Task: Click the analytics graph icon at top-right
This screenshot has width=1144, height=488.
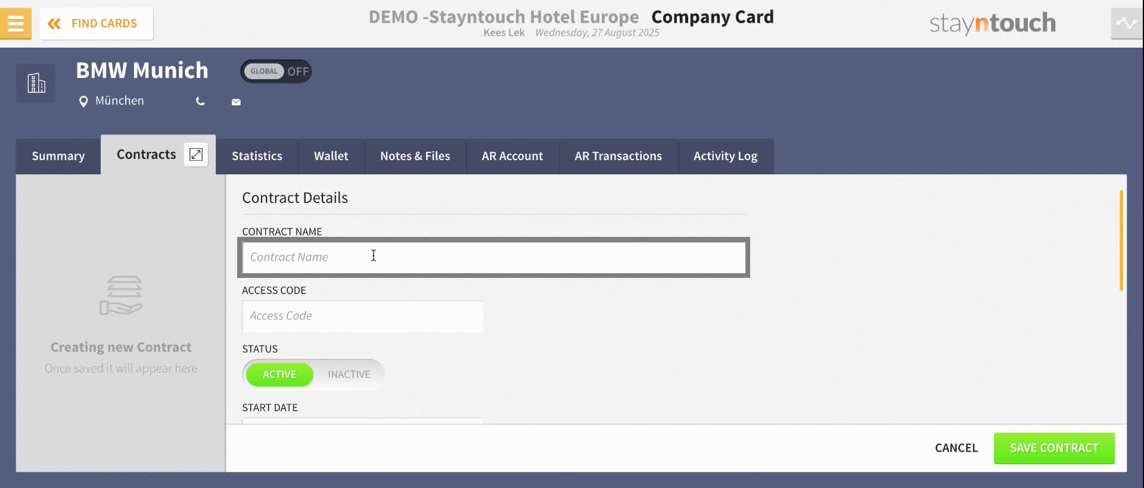Action: (1126, 24)
